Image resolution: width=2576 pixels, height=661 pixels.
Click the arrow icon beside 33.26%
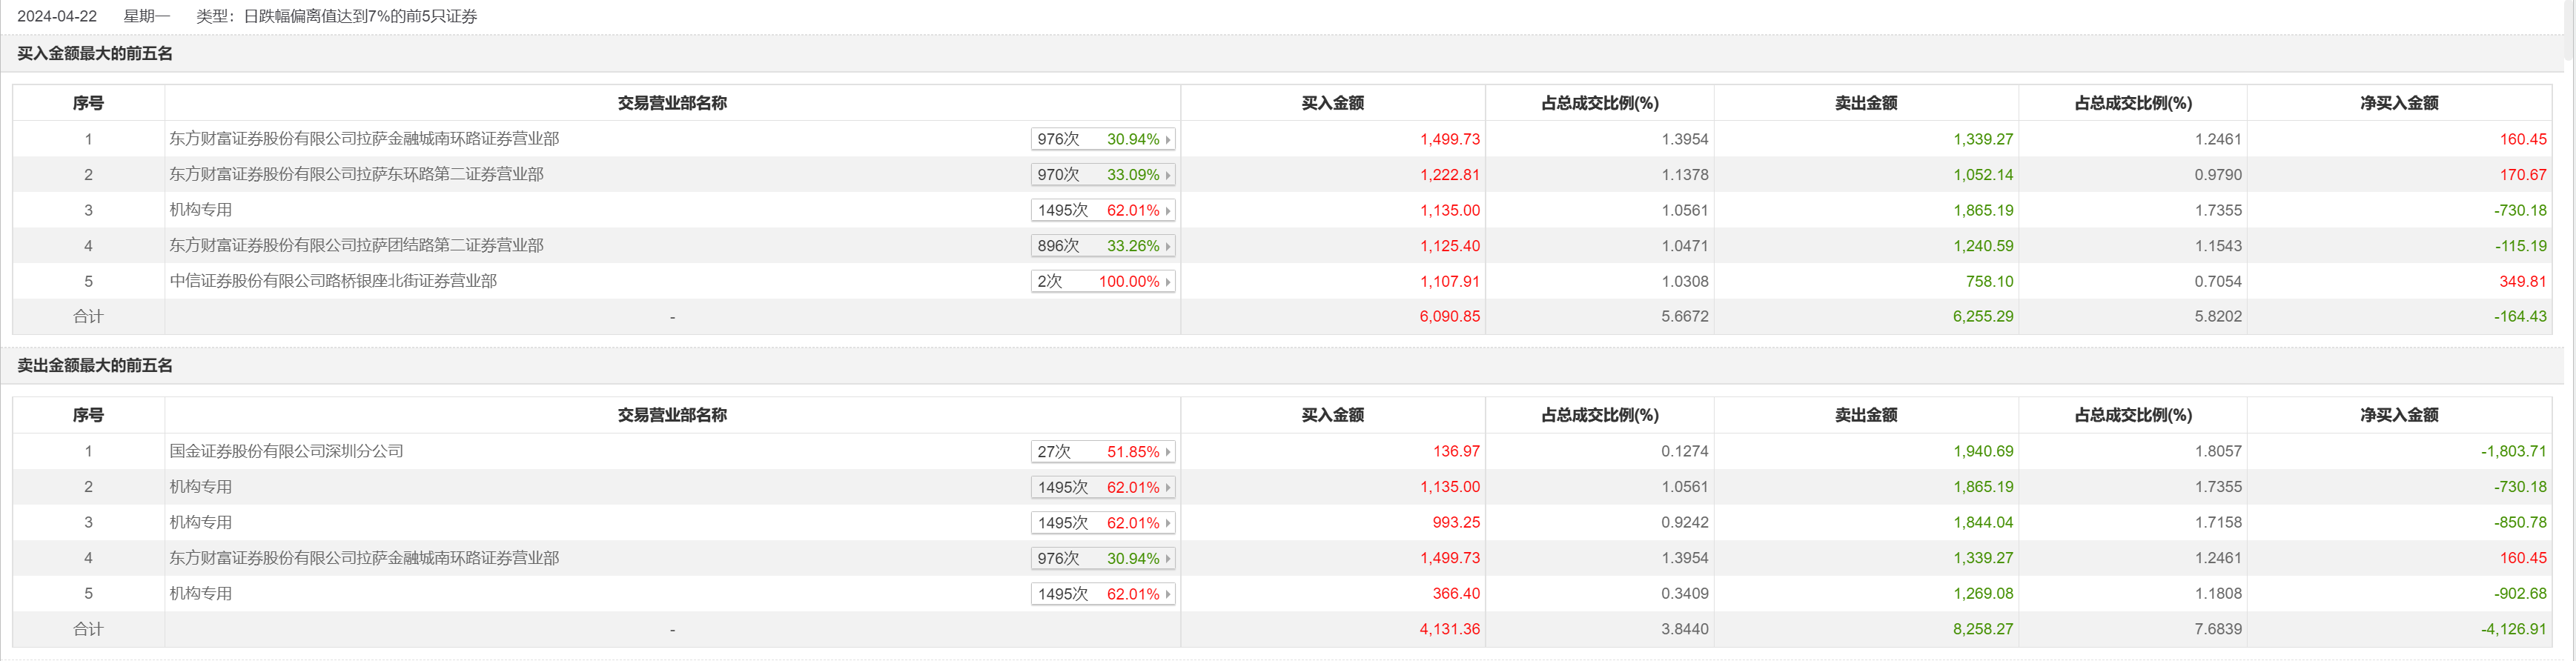point(1168,246)
